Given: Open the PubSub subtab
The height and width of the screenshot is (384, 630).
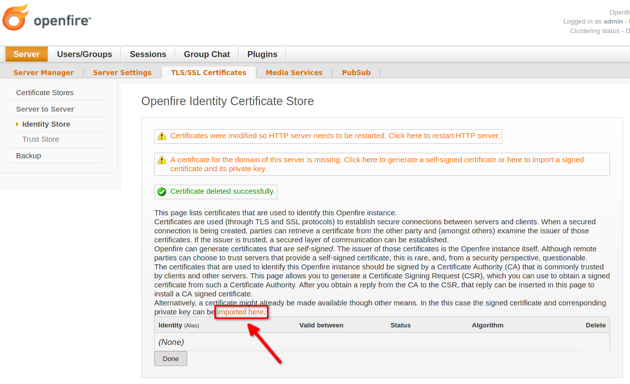Looking at the screenshot, I should [357, 73].
